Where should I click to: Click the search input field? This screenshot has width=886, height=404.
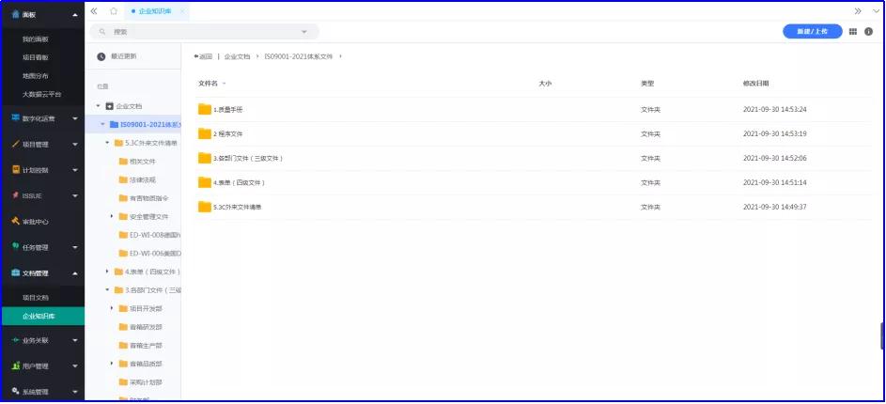205,32
